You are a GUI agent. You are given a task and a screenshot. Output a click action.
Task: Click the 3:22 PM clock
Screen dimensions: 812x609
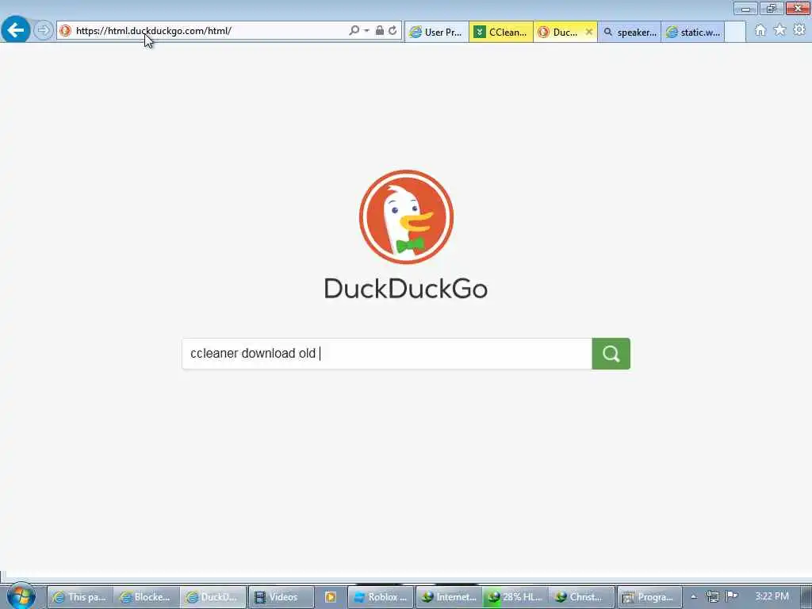point(772,596)
